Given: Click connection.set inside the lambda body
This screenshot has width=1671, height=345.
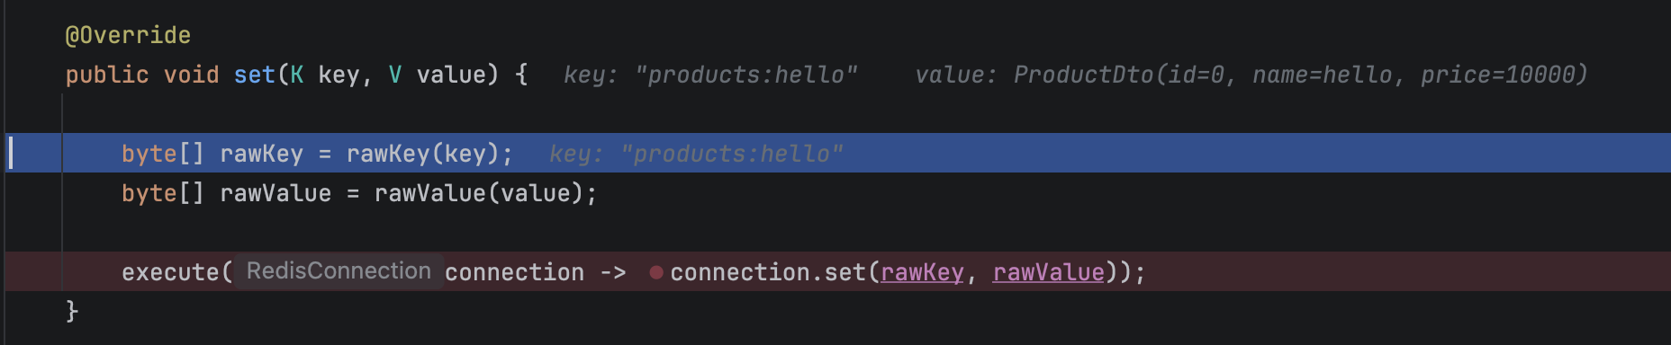Looking at the screenshot, I should pyautogui.click(x=767, y=272).
